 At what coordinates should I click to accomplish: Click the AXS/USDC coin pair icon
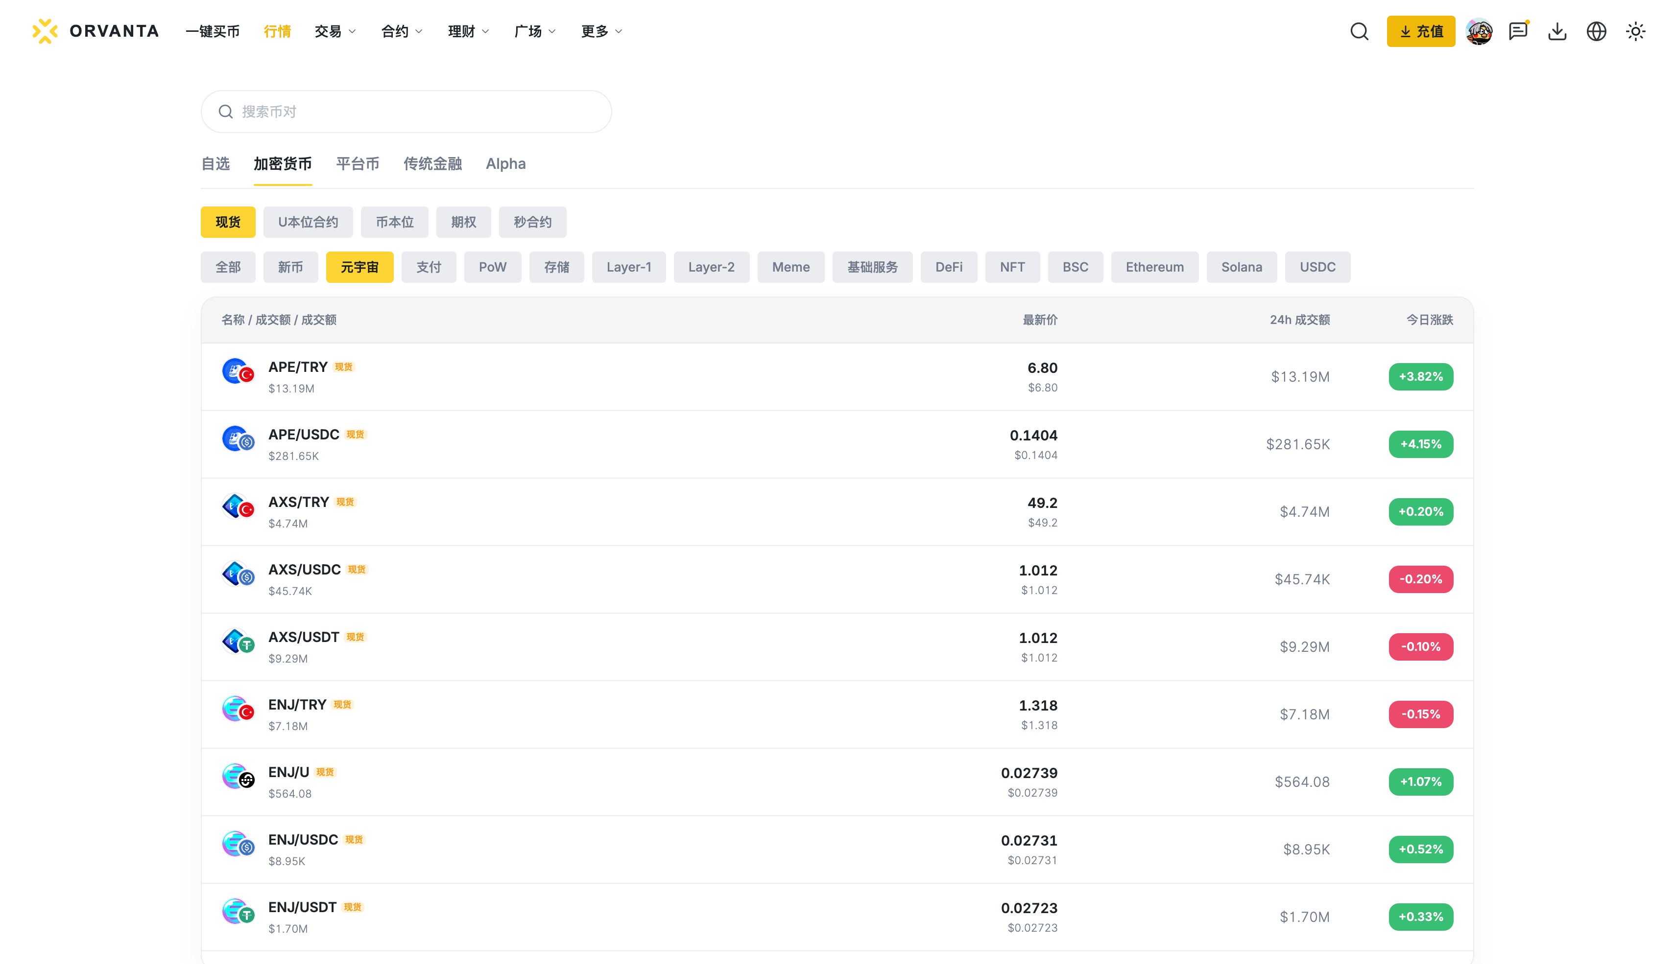point(238,574)
